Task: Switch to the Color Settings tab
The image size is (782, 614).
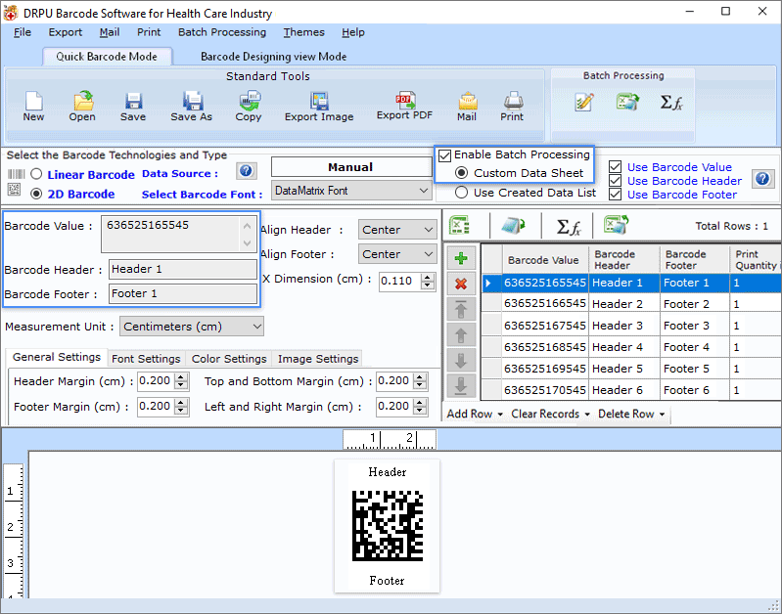Action: [x=229, y=359]
